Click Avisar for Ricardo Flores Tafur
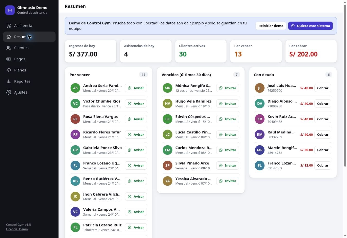The image size is (347, 238). click(136, 134)
